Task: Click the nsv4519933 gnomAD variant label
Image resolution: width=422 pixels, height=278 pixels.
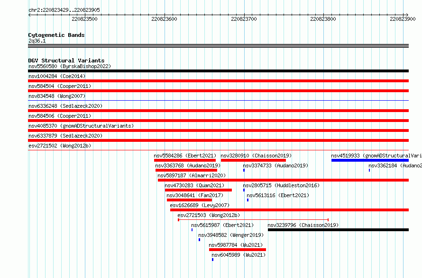Action: (376, 156)
